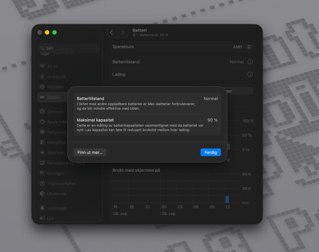Click the Utseende appearance icon
319x252 pixels.
coord(42,193)
